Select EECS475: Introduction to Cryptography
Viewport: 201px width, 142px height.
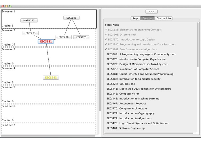[131, 114]
